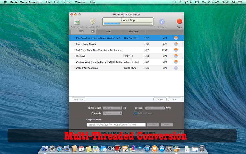Open the Format menu

tap(67, 2)
